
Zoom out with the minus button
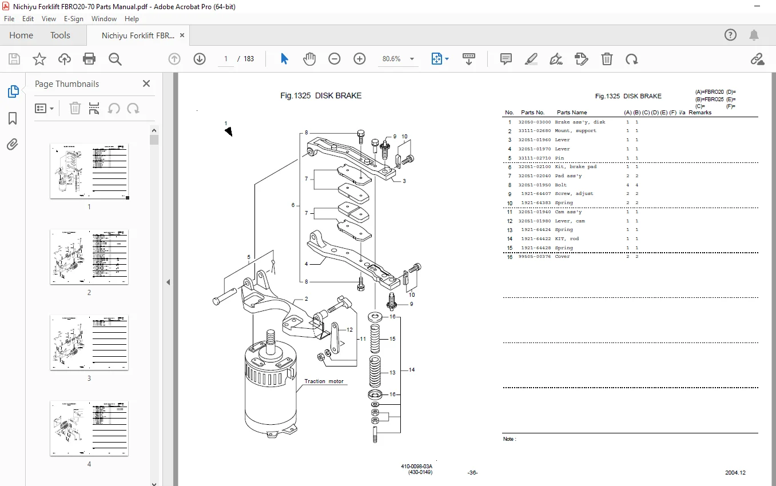[335, 59]
